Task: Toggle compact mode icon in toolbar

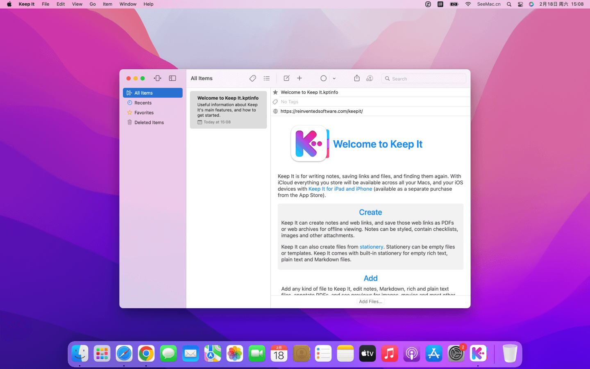Action: (x=157, y=78)
